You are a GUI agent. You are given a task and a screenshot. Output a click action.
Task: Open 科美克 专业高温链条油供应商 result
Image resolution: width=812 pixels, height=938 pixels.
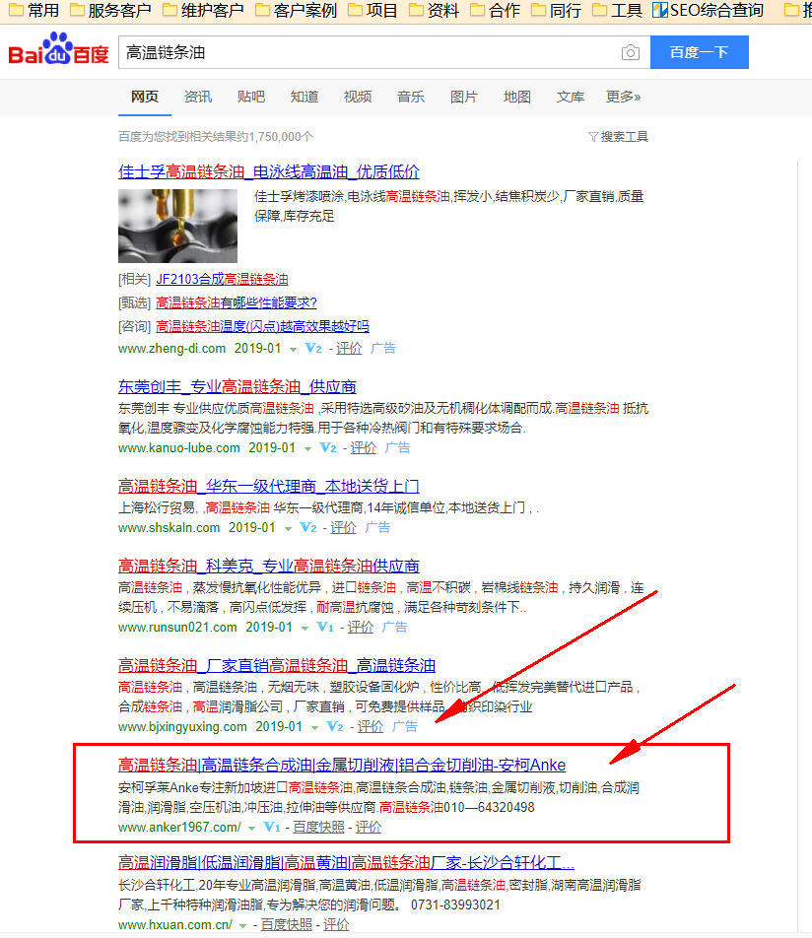[x=269, y=566]
